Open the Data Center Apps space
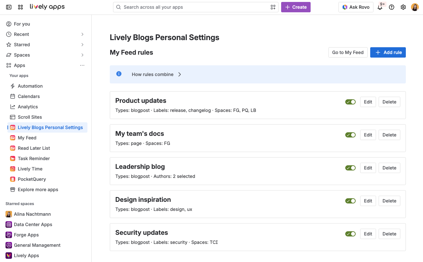This screenshot has height=262, width=423. 45,224
